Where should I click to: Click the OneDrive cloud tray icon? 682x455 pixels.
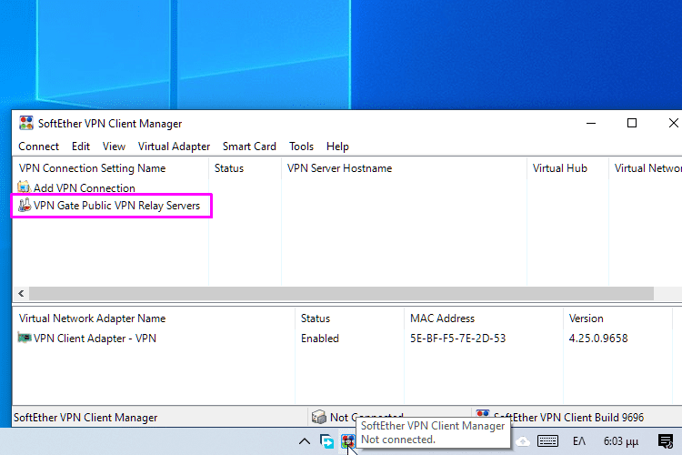523,441
